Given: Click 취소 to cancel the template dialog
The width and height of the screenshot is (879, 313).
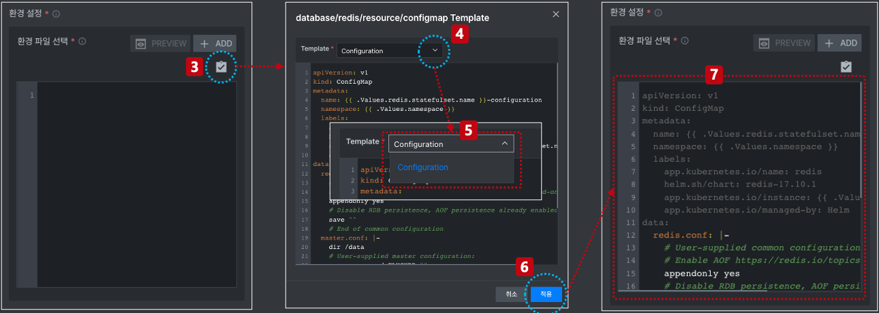Looking at the screenshot, I should tap(511, 294).
